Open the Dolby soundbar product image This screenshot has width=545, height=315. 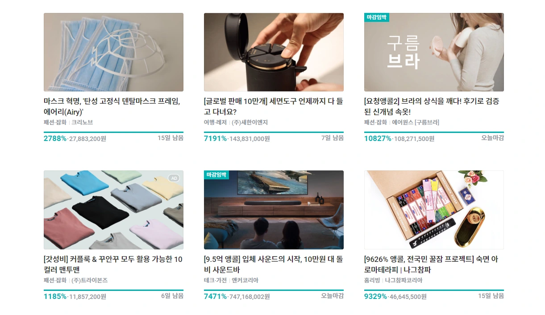point(274,210)
